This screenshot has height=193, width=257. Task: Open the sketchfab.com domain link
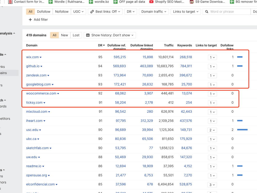(x=37, y=148)
